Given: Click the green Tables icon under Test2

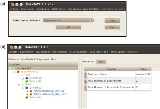Looking at the screenshot, I should tap(27, 97).
